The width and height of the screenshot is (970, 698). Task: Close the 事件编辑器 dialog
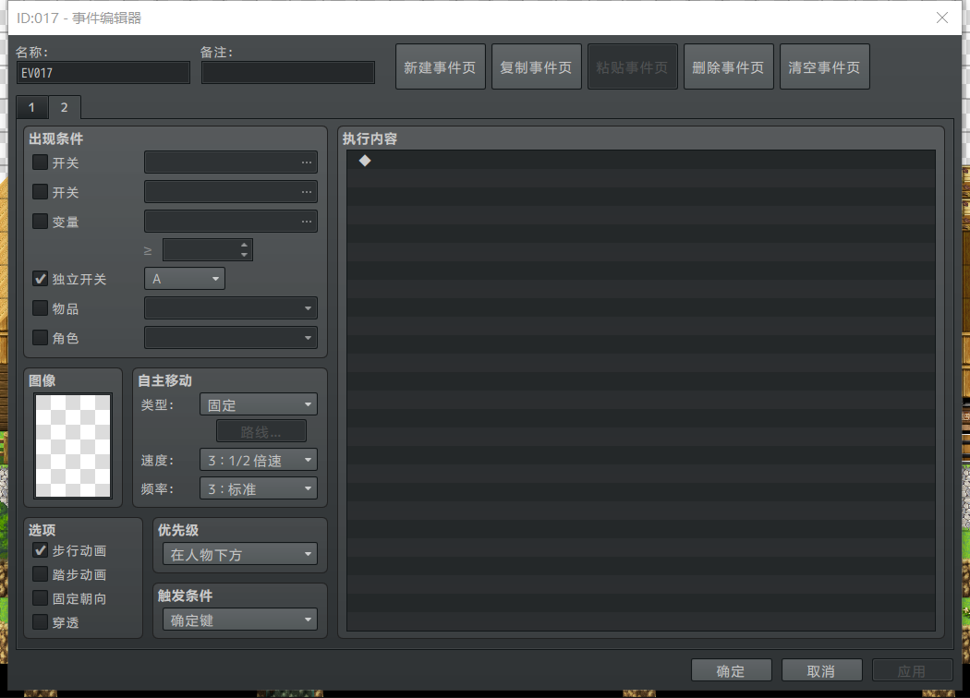point(941,18)
